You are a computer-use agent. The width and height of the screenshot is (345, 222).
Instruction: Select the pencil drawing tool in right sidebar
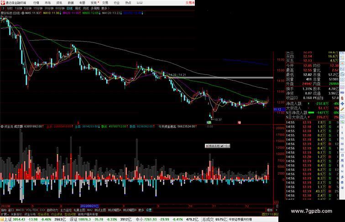click(342, 109)
